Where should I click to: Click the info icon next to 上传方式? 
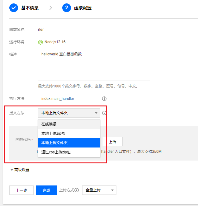pos(77,190)
